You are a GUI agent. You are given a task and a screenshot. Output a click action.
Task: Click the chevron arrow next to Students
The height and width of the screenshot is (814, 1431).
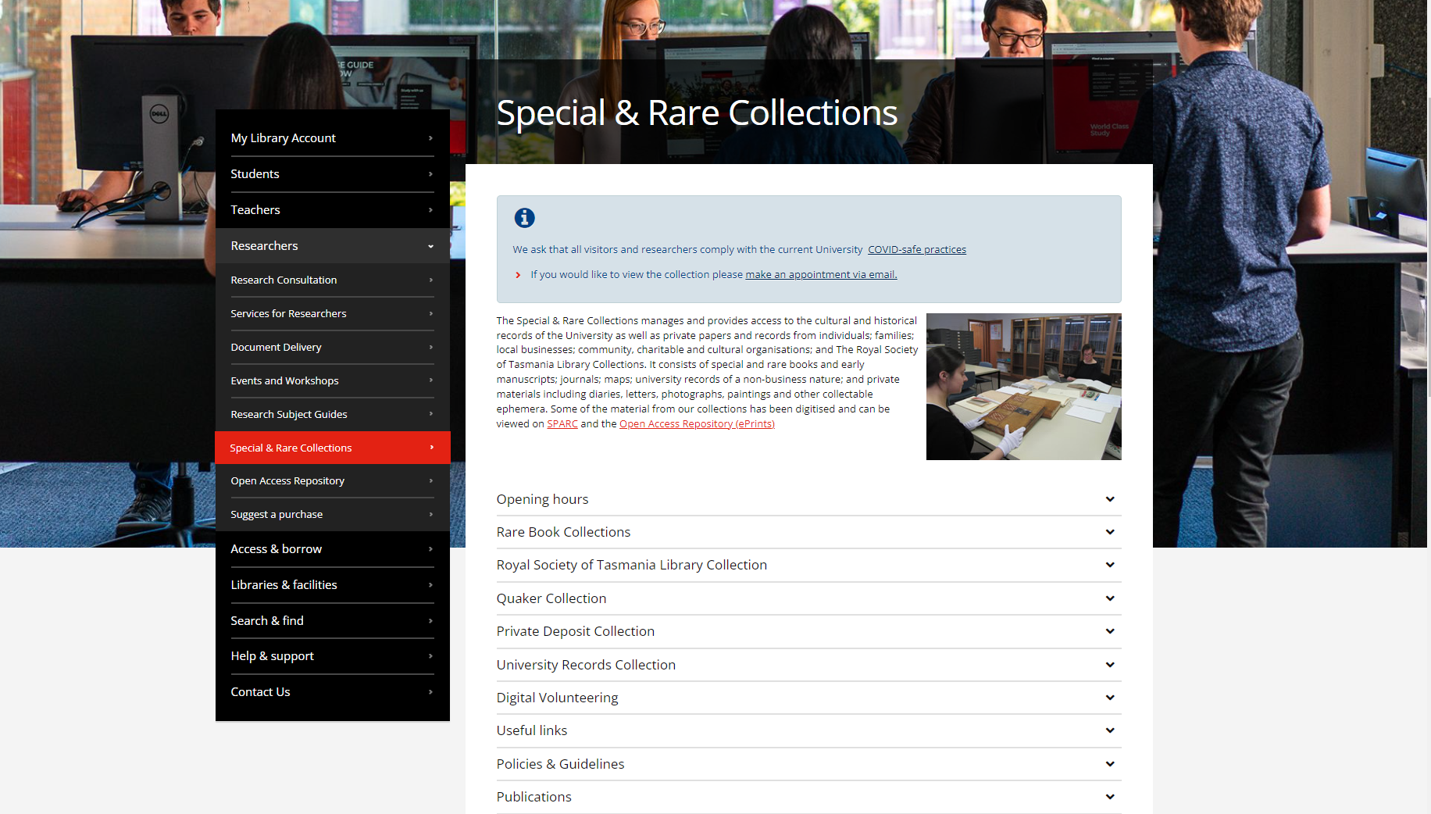[430, 174]
